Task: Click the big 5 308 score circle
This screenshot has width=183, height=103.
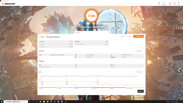Action: [92, 16]
